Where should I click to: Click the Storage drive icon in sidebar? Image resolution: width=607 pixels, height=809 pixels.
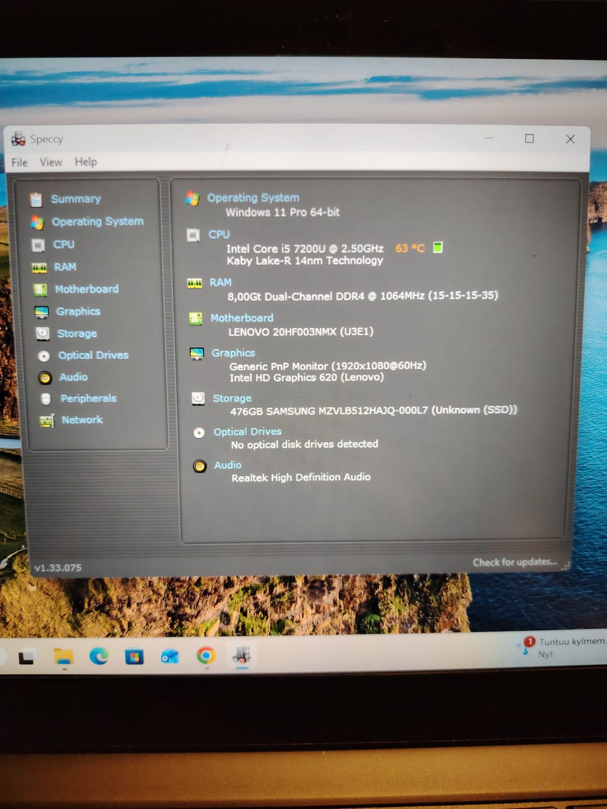42,333
